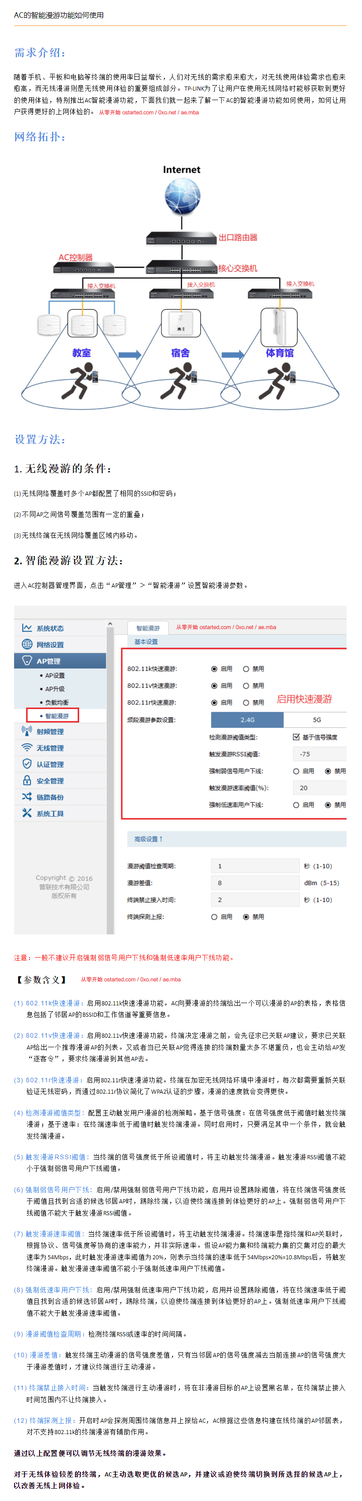Click the 网络拓扑 heading

click(x=40, y=137)
